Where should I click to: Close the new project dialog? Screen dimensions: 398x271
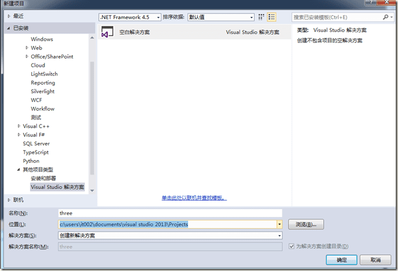coord(387,2)
